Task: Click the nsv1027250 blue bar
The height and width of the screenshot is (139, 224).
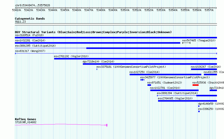Action: [165, 75]
